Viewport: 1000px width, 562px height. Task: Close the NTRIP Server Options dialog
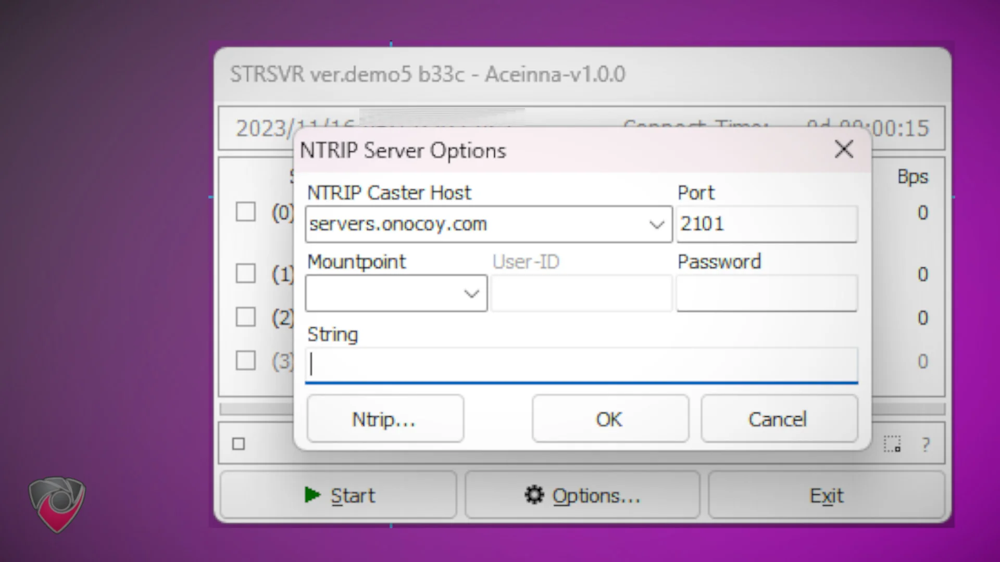click(x=844, y=149)
